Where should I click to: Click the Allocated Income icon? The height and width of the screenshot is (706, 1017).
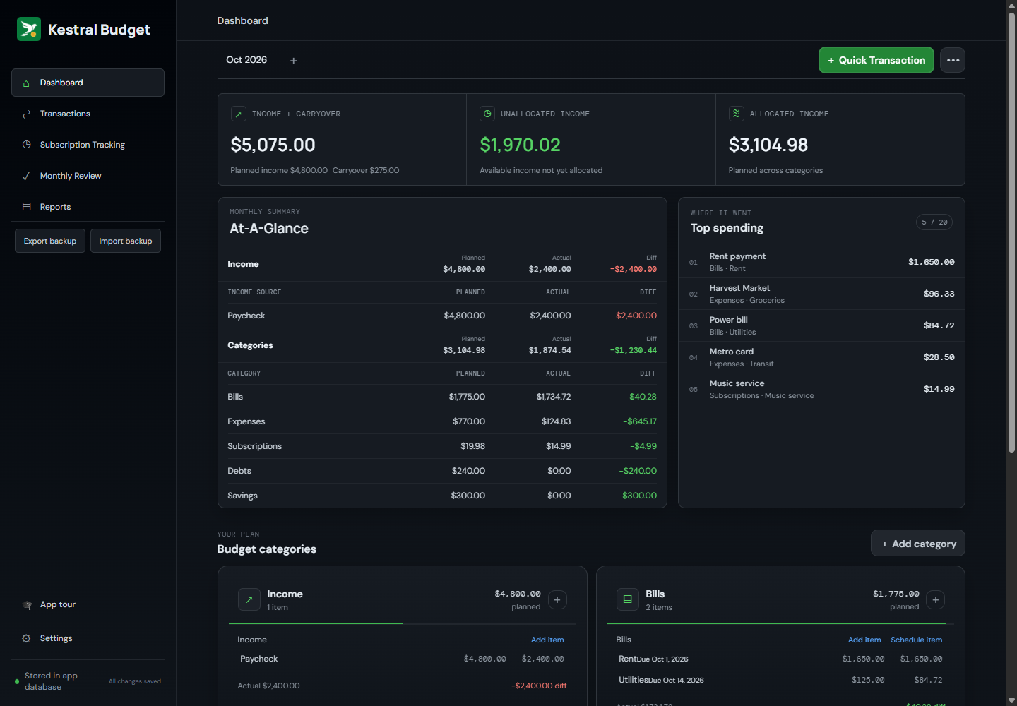(736, 114)
